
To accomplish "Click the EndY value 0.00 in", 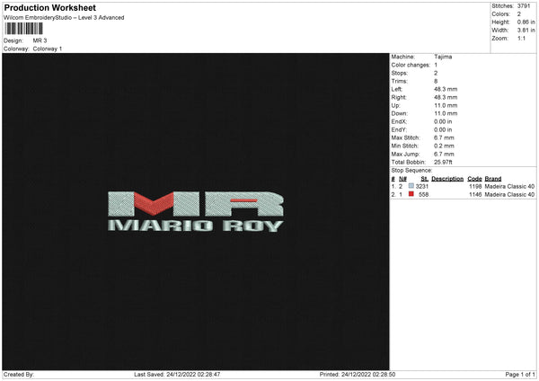I will point(443,129).
